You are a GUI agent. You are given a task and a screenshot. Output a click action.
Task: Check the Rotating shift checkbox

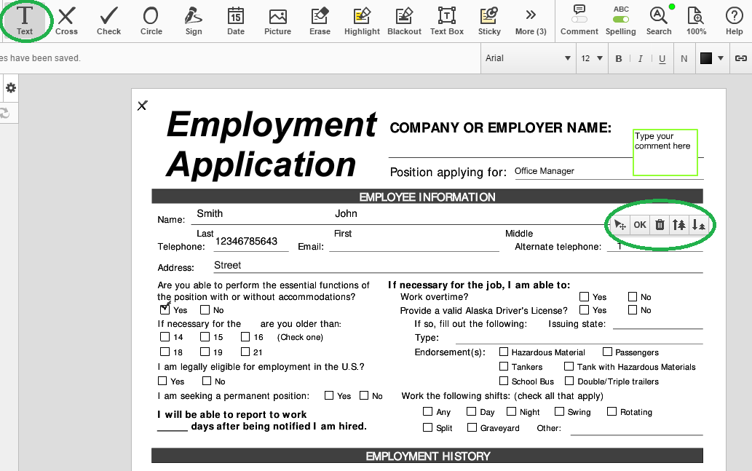point(612,411)
